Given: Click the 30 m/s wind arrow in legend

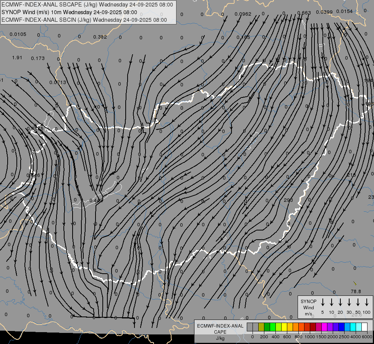Looking at the screenshot, I should [349, 302].
